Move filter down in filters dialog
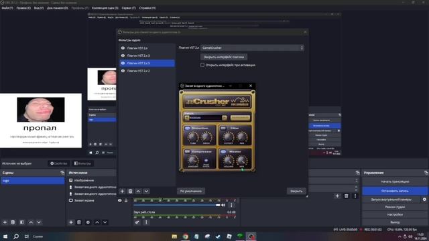Viewport: 429px width, 241px height. tap(146, 191)
